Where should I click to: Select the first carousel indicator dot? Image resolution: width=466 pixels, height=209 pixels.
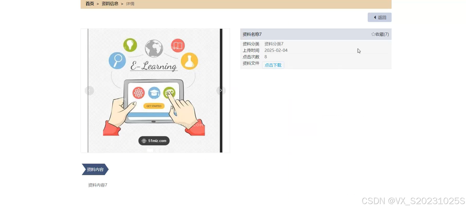(x=150, y=150)
